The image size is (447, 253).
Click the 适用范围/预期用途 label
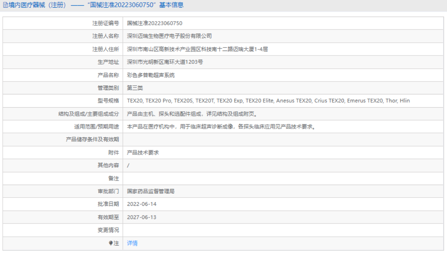click(x=97, y=126)
